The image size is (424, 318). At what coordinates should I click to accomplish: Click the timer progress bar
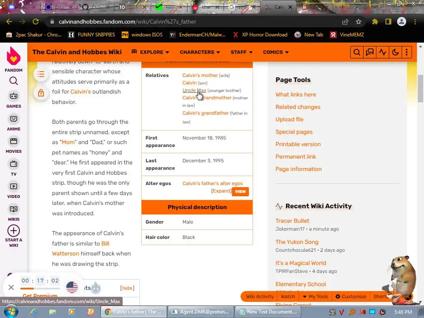click(x=40, y=289)
